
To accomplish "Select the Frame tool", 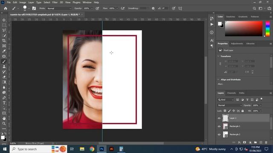I will click(4, 46).
